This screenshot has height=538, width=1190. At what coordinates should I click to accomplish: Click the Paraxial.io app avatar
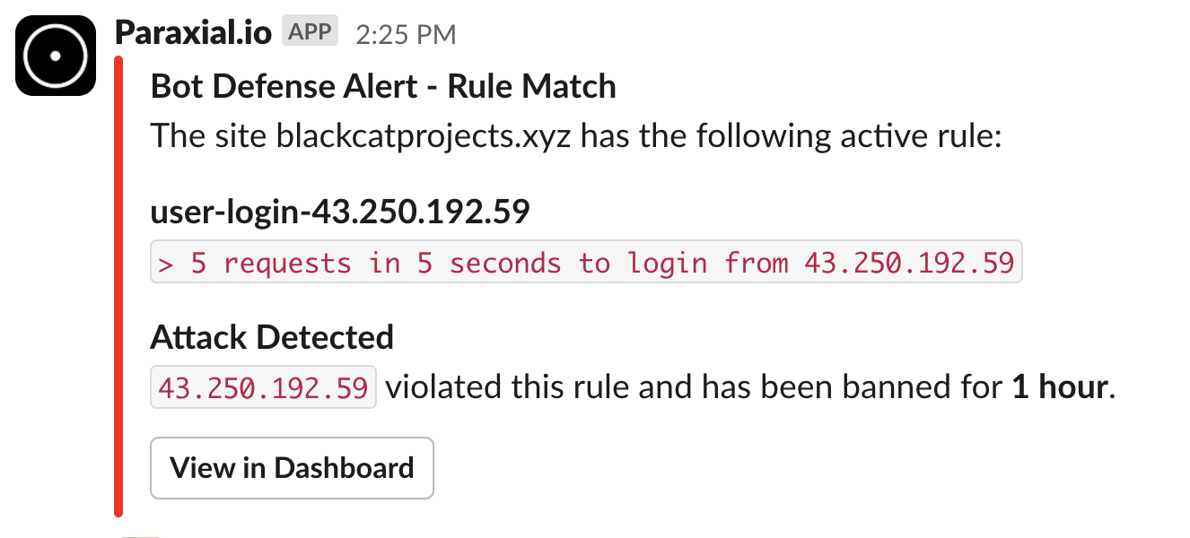tap(56, 56)
